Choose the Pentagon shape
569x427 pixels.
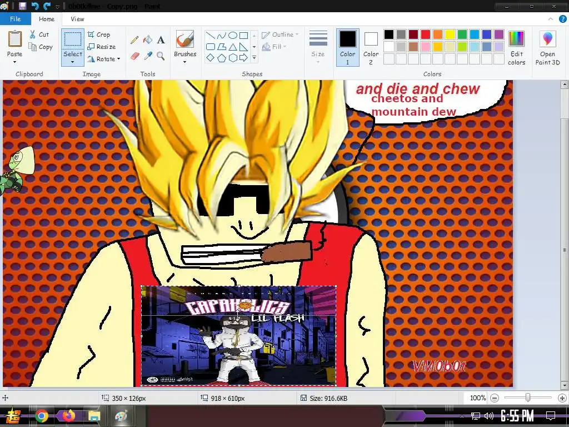(221, 57)
